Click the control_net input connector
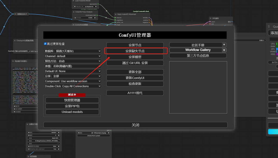The width and height of the screenshot is (278, 158). pyautogui.click(x=115, y=22)
